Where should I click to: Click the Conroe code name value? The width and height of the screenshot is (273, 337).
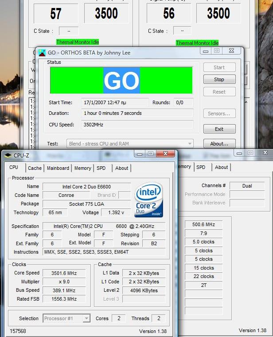[x=66, y=195]
